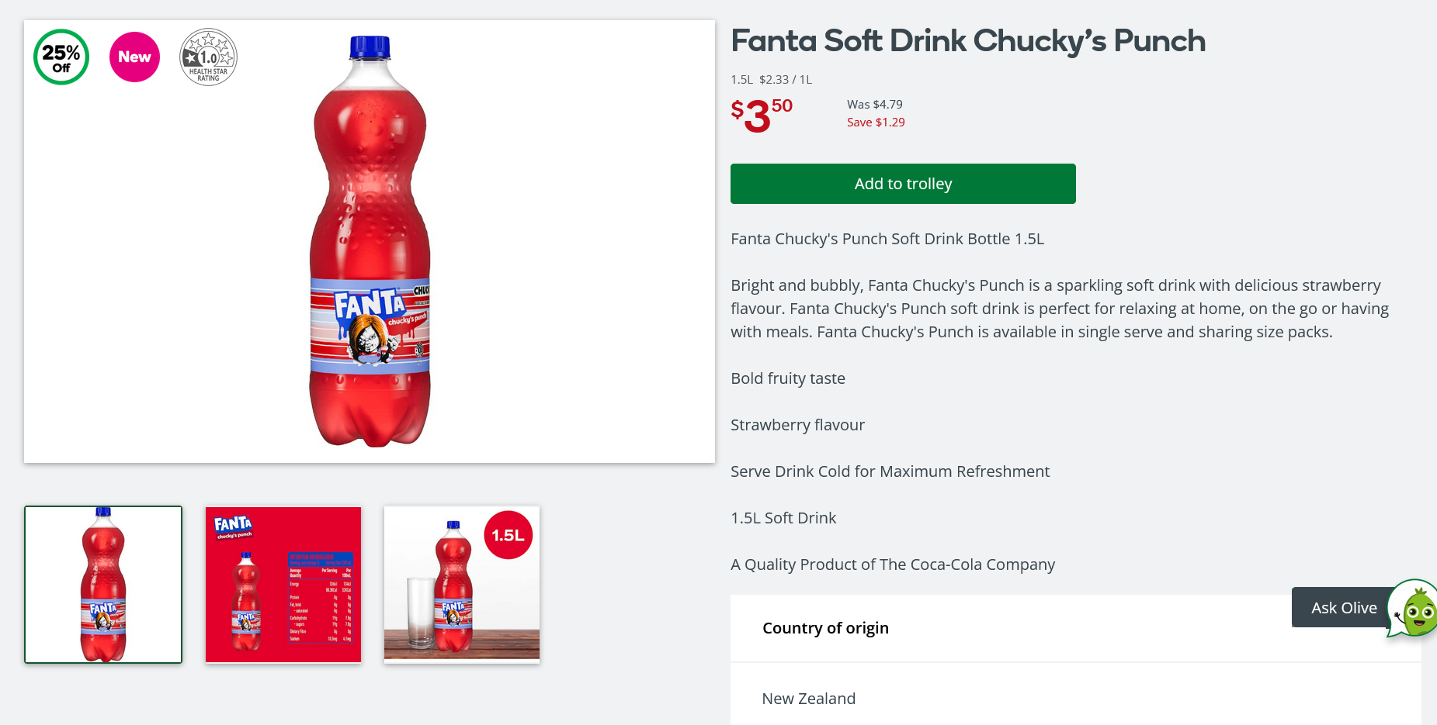1437x725 pixels.
Task: Open the Ask Olive chat
Action: [x=1343, y=608]
